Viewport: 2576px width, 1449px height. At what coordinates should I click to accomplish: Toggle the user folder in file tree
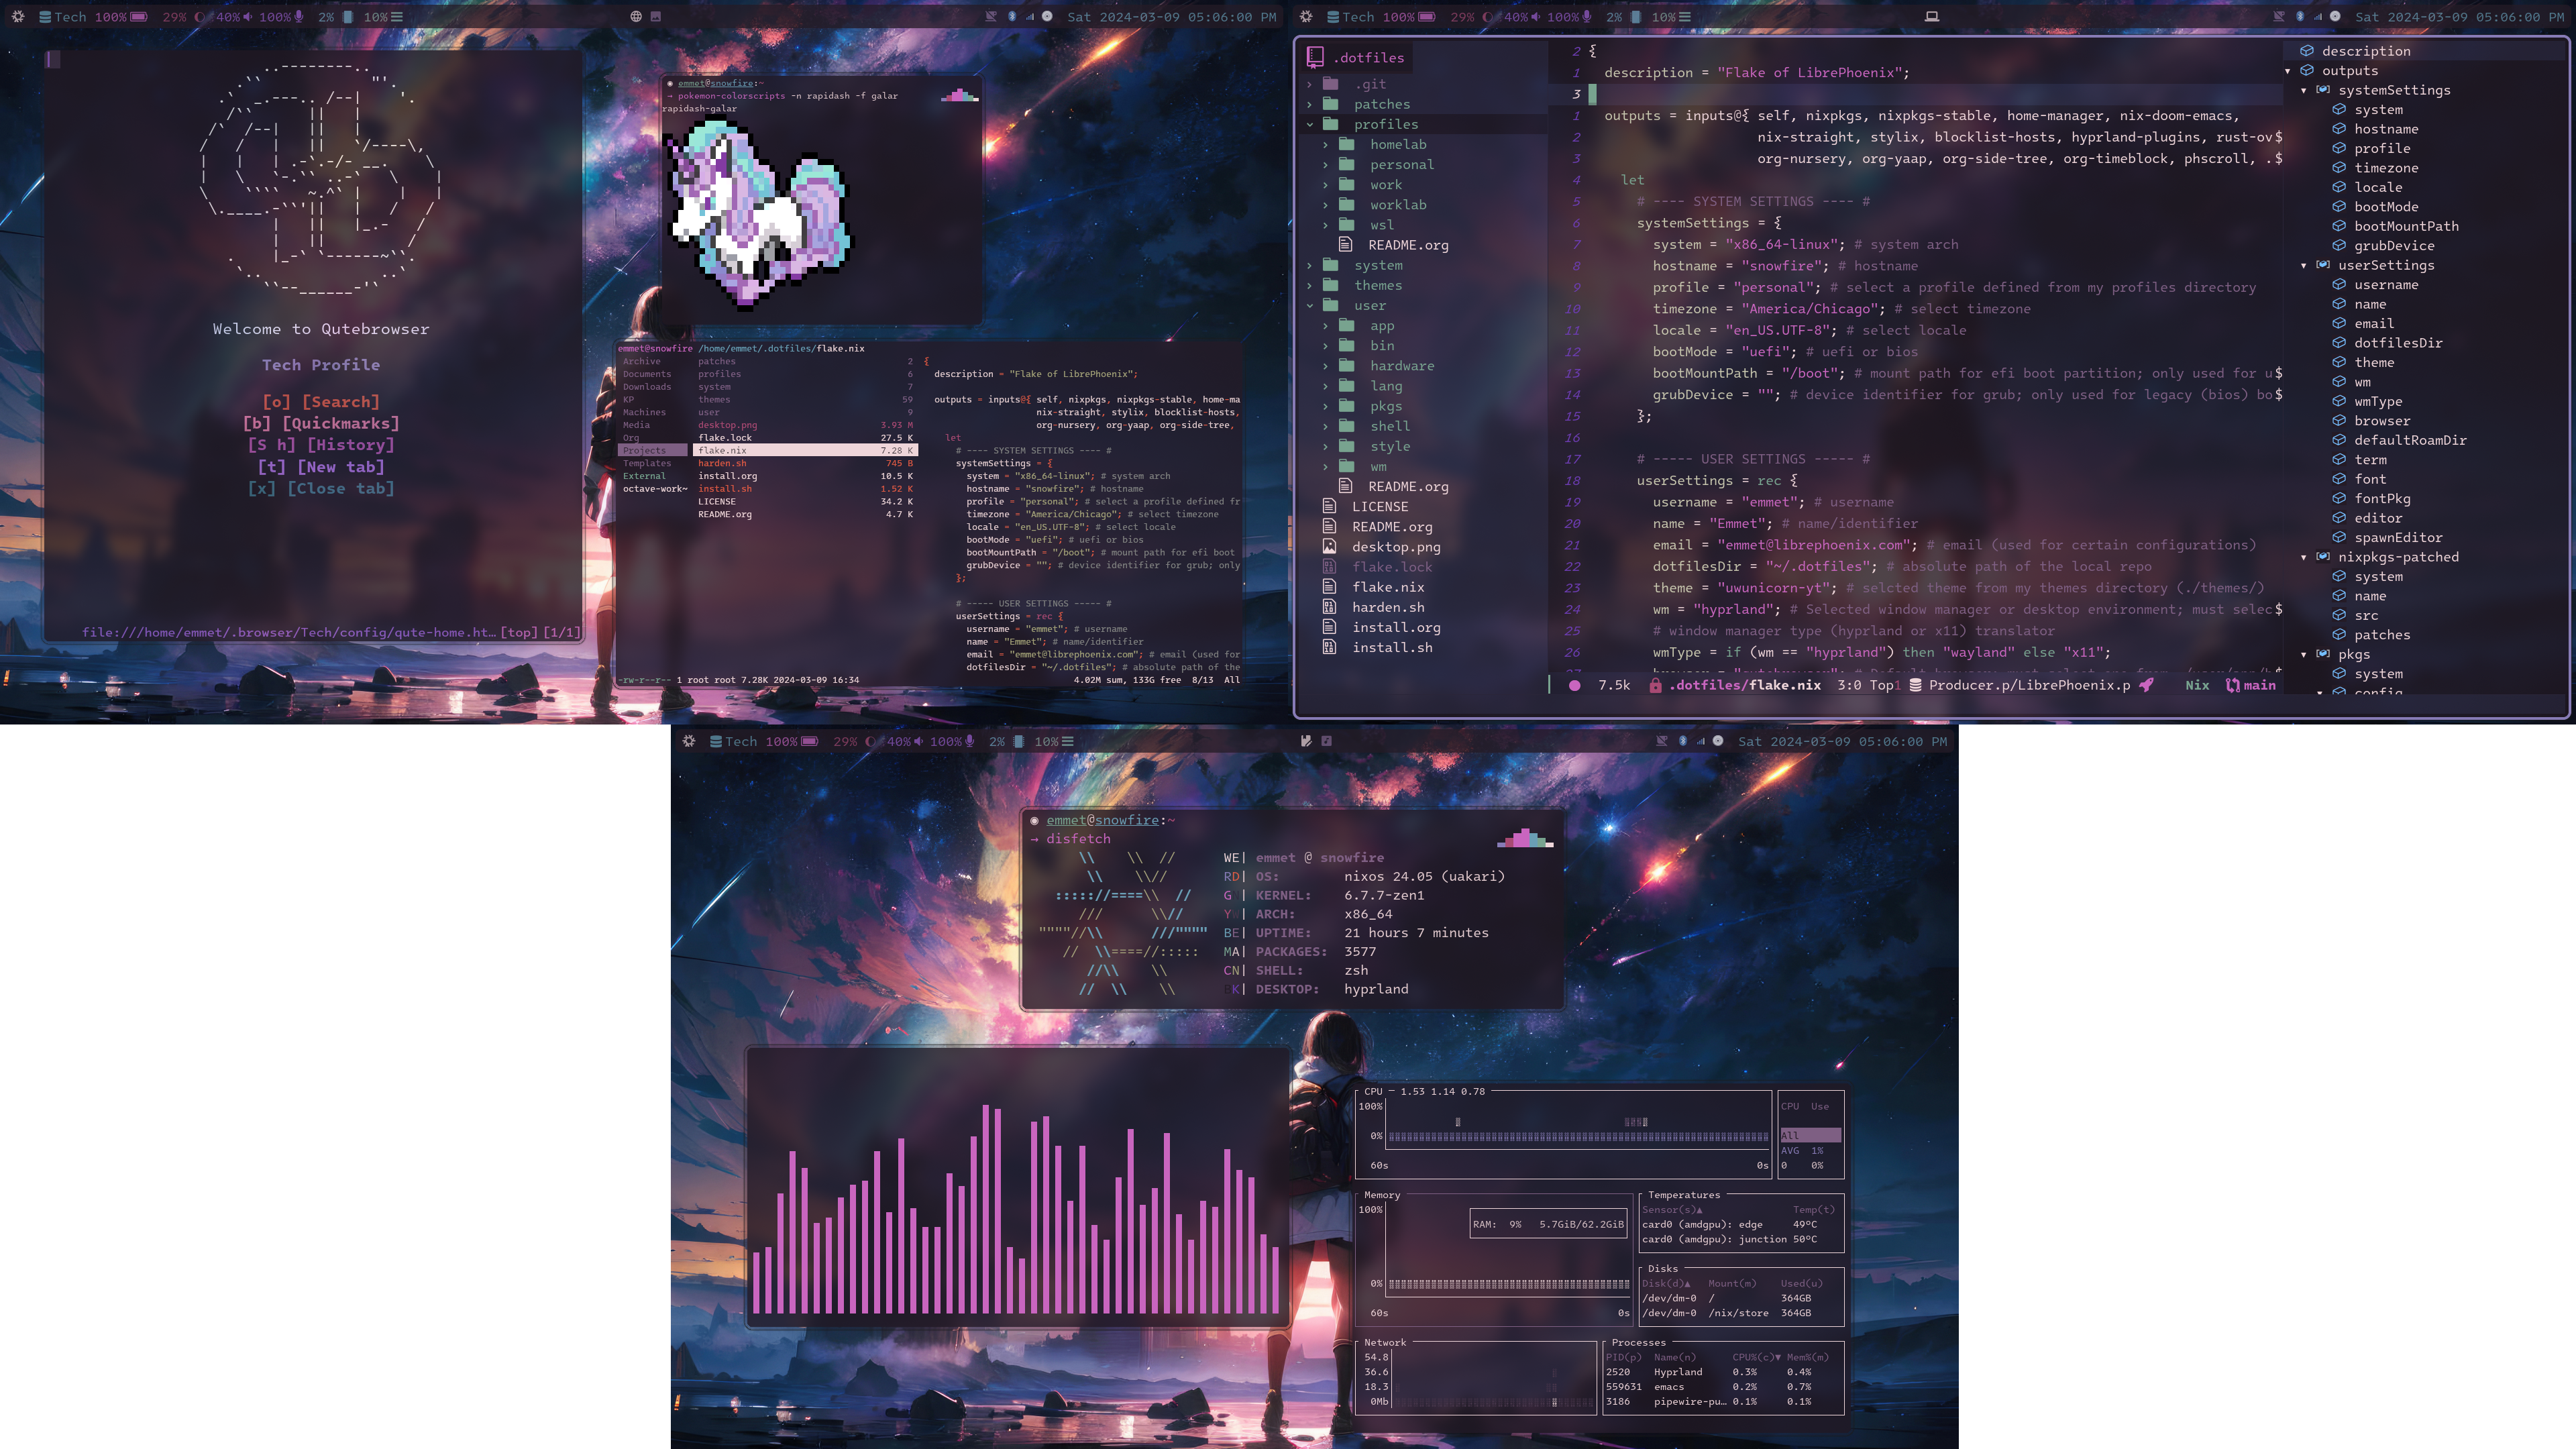pos(1309,306)
